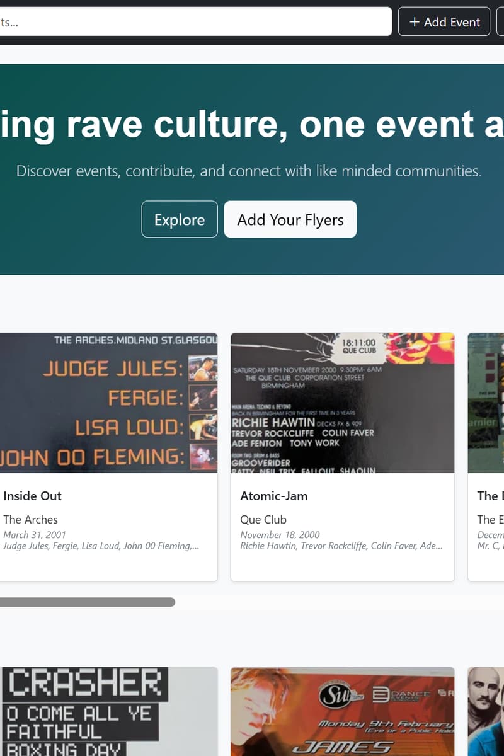Image resolution: width=504 pixels, height=756 pixels.
Task: Open the Inside Out flyer image
Action: click(x=108, y=403)
